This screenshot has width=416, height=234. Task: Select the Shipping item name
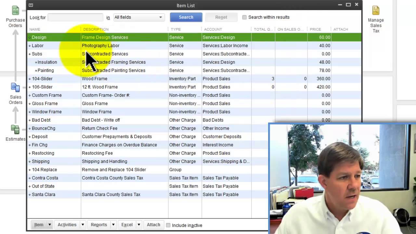41,162
